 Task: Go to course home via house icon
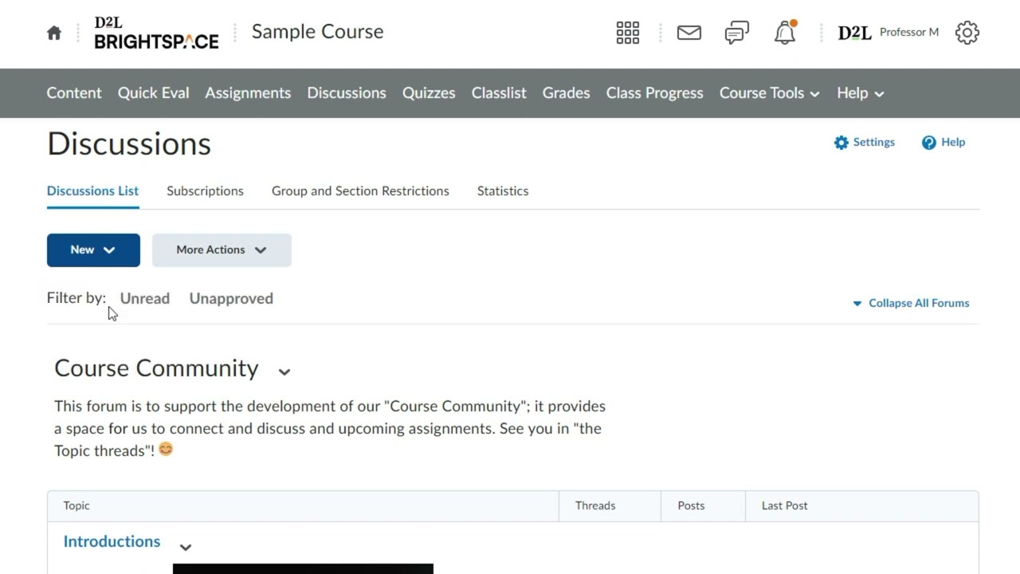54,33
